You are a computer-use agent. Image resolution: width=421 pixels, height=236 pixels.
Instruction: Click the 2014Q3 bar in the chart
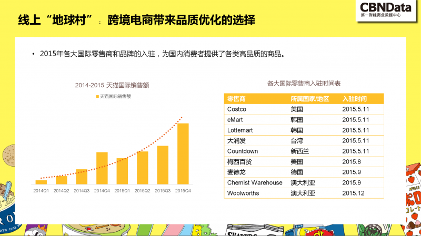coord(82,177)
